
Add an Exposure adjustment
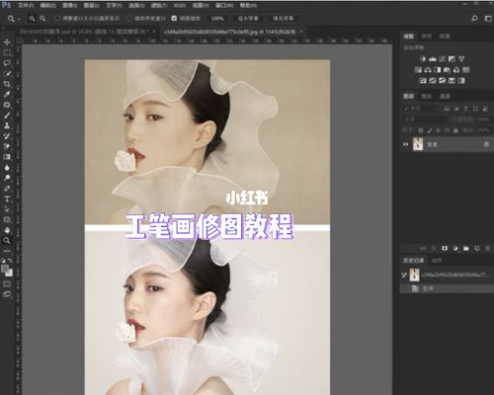452,59
